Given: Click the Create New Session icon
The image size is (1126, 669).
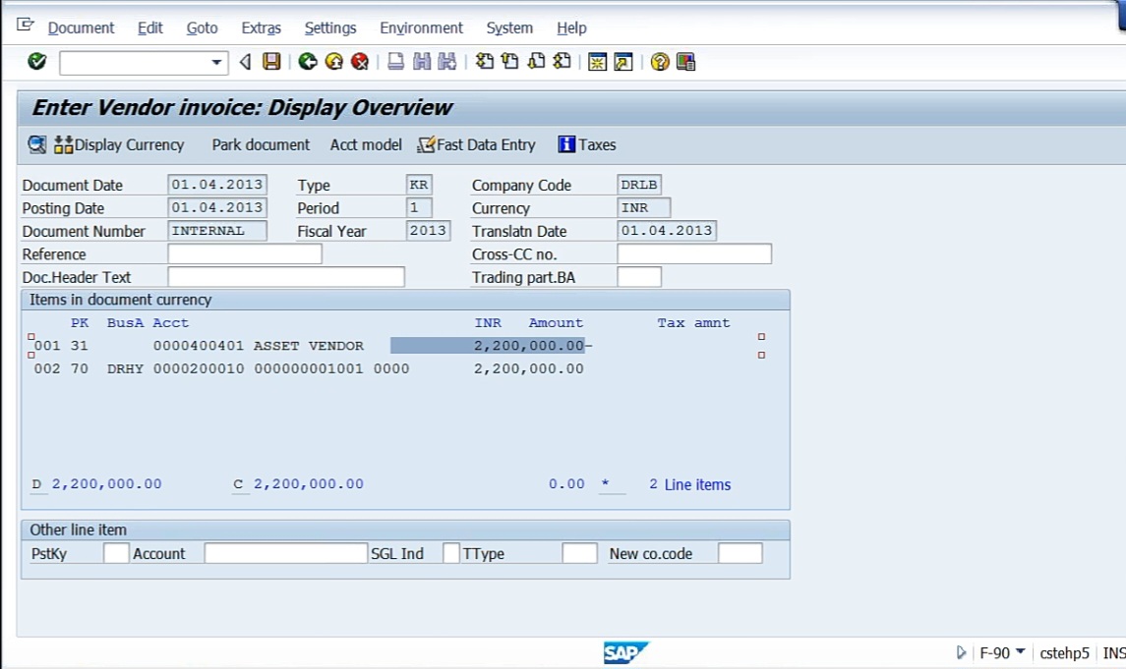Looking at the screenshot, I should (597, 62).
